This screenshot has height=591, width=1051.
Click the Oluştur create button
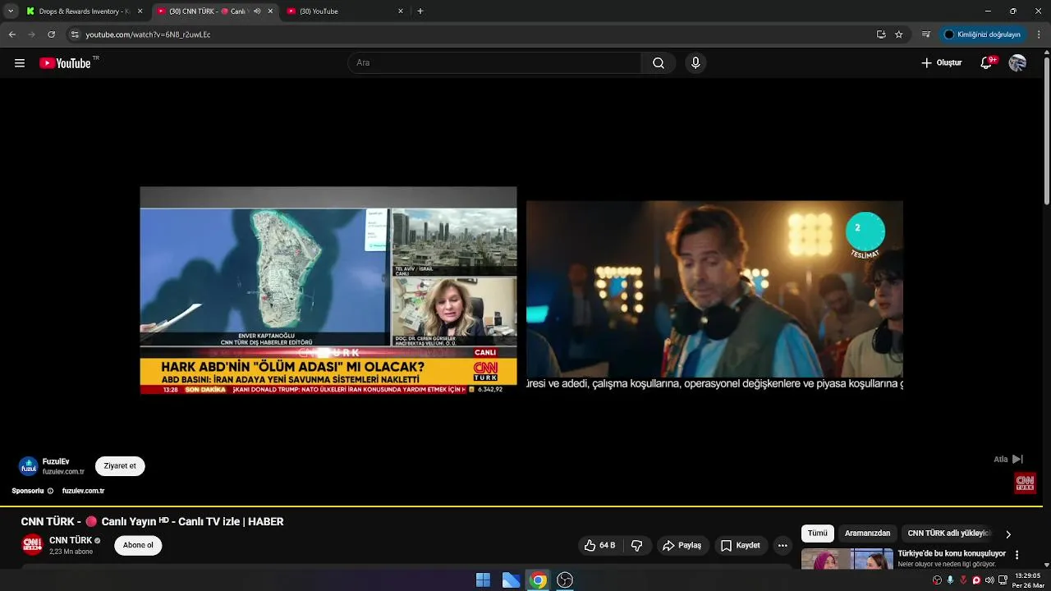click(941, 63)
